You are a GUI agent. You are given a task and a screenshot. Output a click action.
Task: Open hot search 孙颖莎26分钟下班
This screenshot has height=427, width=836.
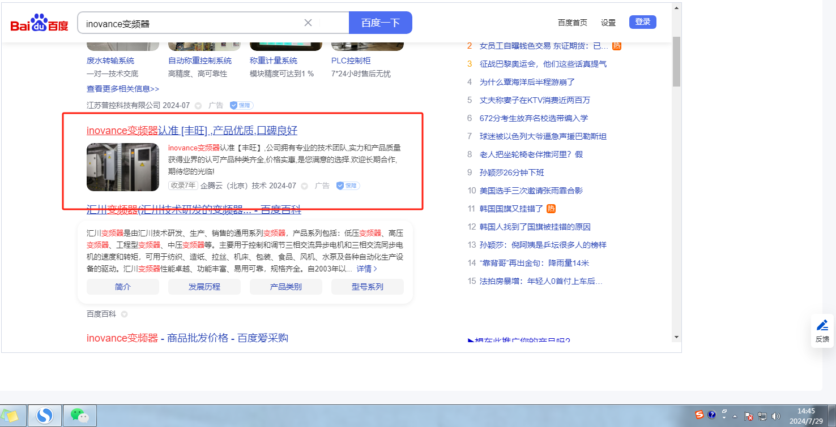coord(511,172)
